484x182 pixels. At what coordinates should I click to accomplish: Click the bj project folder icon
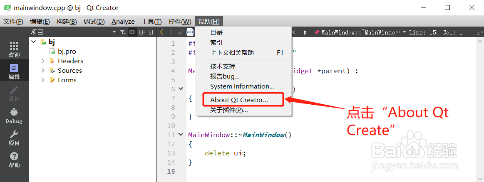(x=43, y=42)
